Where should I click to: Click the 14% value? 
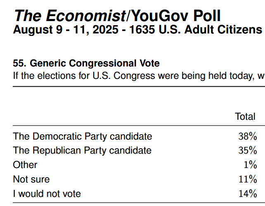coord(248,194)
